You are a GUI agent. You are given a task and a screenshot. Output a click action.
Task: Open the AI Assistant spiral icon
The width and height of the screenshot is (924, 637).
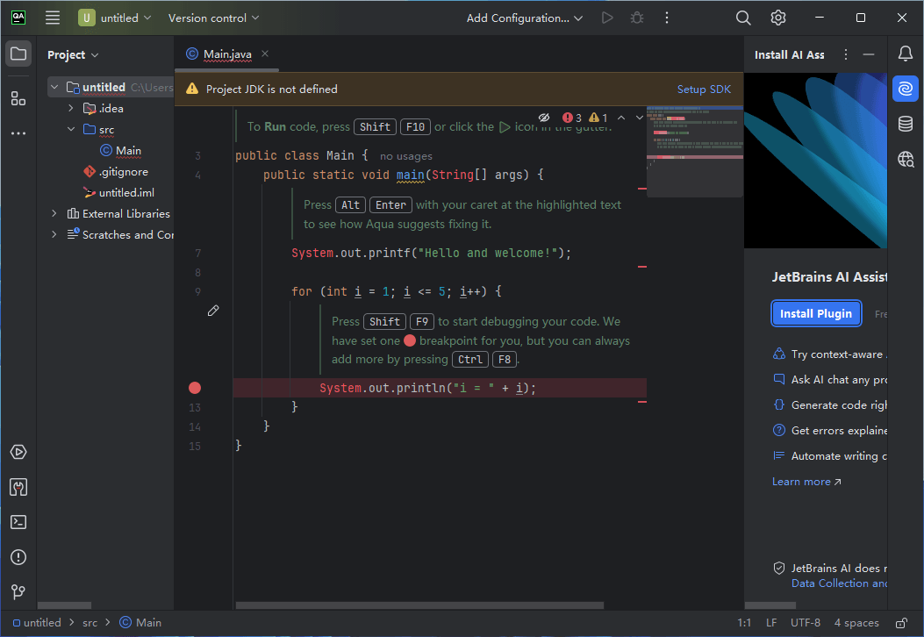pyautogui.click(x=906, y=89)
